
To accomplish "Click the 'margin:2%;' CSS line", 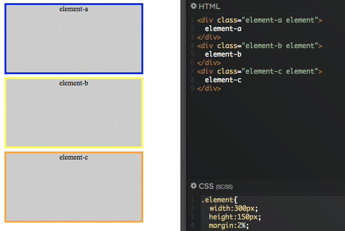I will 229,226.
